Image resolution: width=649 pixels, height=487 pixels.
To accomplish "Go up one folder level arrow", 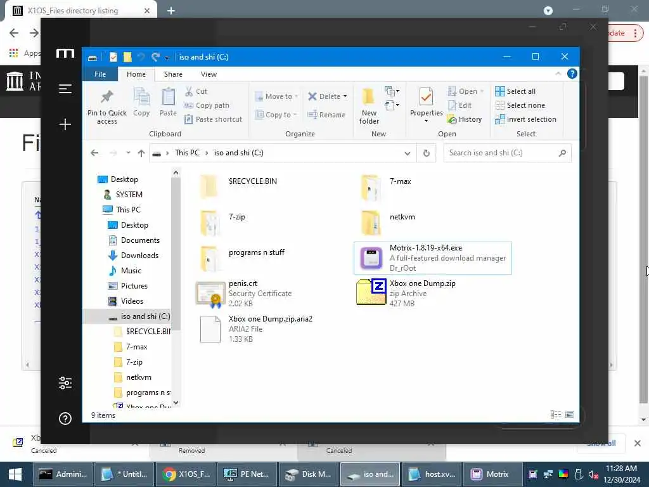I will (x=141, y=153).
